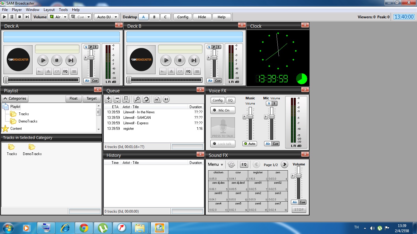The image size is (417, 234).
Task: Stop playback on Deck A
Action: 57,60
